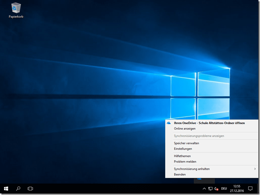This screenshot has height=195, width=260.
Task: Click Synchronisierungsprobleme anzeigen menu entry
Action: 199,136
